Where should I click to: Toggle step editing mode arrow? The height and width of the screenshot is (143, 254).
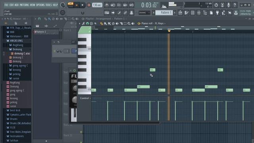[113, 13]
